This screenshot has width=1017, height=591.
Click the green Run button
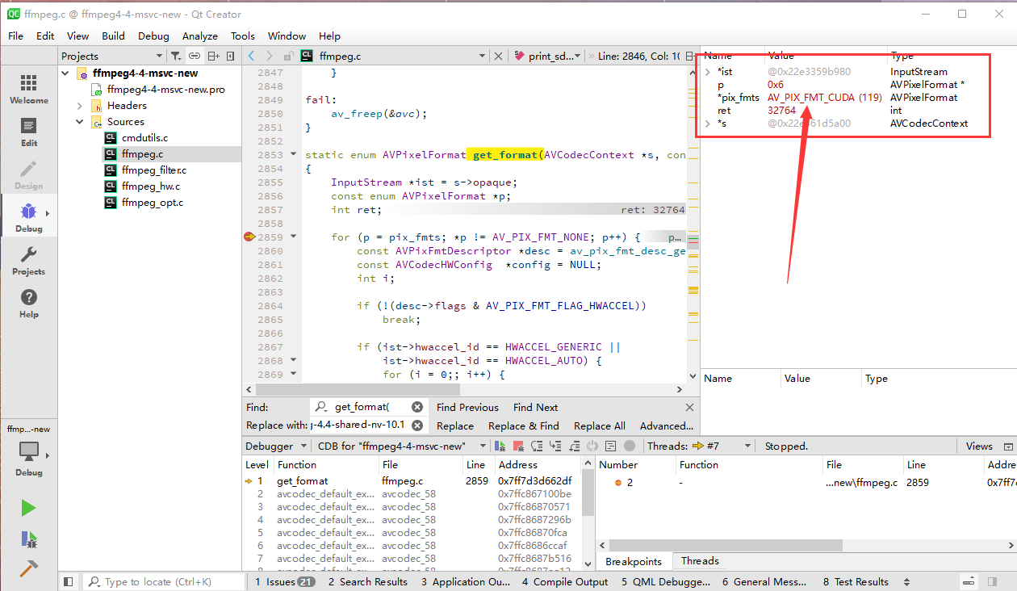[x=28, y=508]
